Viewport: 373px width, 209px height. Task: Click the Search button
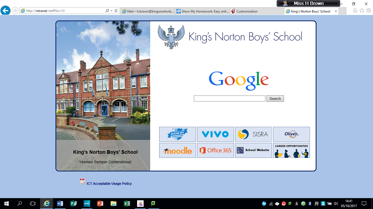275,99
